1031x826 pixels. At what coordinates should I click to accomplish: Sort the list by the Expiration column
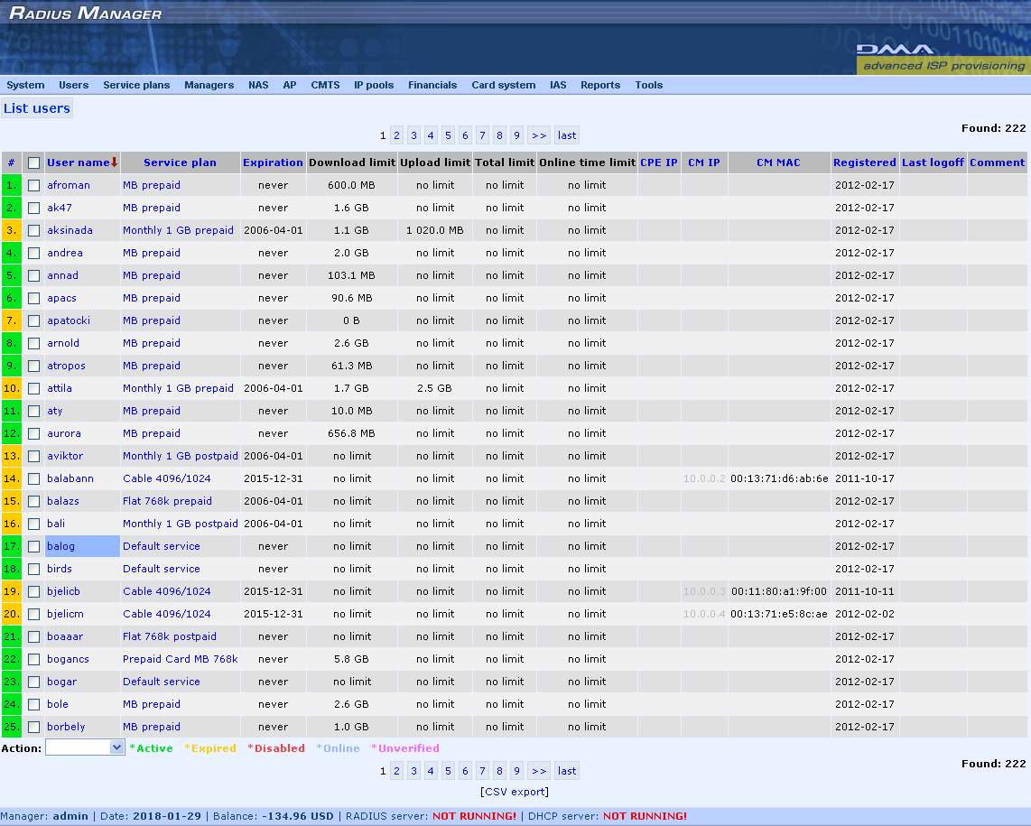pos(273,162)
